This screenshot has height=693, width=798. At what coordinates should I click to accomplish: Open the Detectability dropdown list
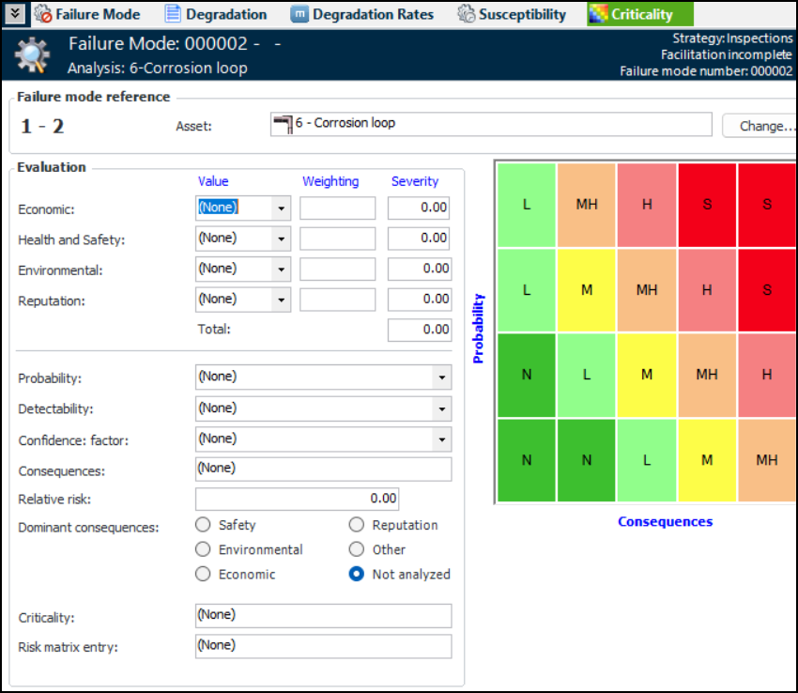[x=441, y=409]
